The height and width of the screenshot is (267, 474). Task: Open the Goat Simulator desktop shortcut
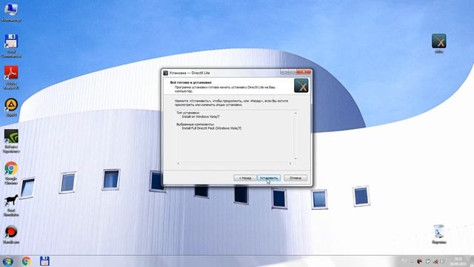point(11,205)
